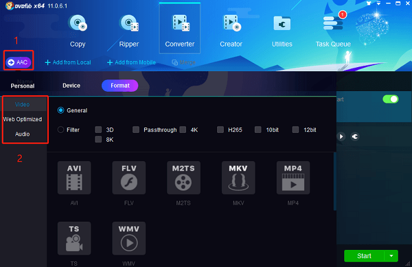
Task: Open the Creator module
Action: point(231,31)
